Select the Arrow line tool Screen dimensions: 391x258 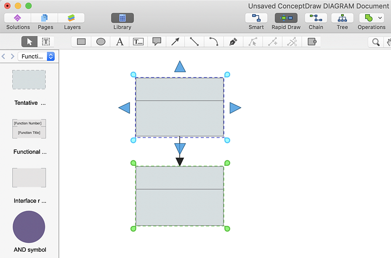pos(175,41)
